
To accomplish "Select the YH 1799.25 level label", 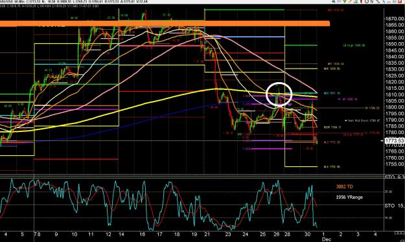I will [x=372, y=108].
